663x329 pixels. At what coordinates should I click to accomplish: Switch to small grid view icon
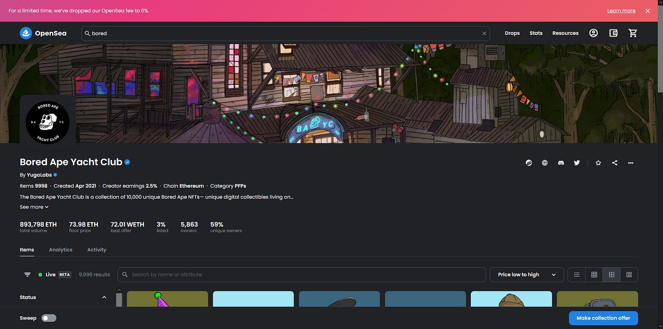tap(594, 274)
